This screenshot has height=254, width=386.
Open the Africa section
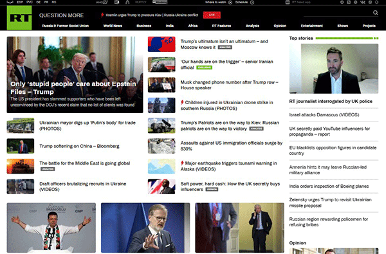tap(193, 26)
